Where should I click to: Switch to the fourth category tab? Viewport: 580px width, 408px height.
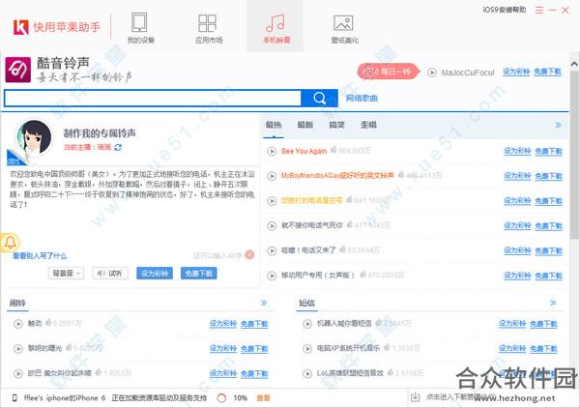[x=368, y=125]
